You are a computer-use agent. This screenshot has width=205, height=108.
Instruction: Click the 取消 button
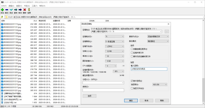[146, 101]
